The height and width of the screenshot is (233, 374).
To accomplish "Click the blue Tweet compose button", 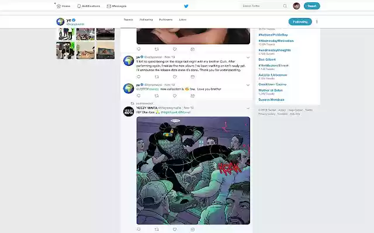I will (x=311, y=6).
